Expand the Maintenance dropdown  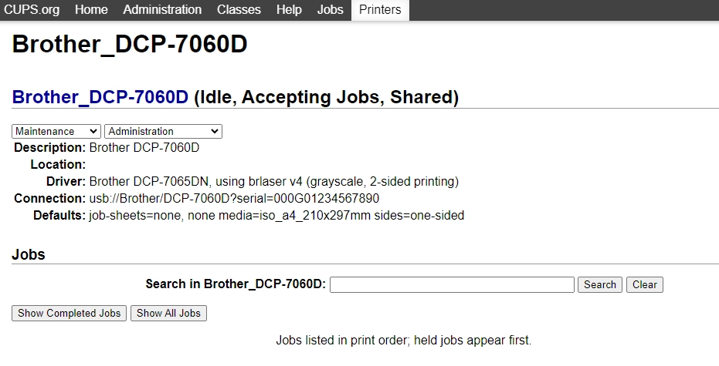tap(56, 132)
